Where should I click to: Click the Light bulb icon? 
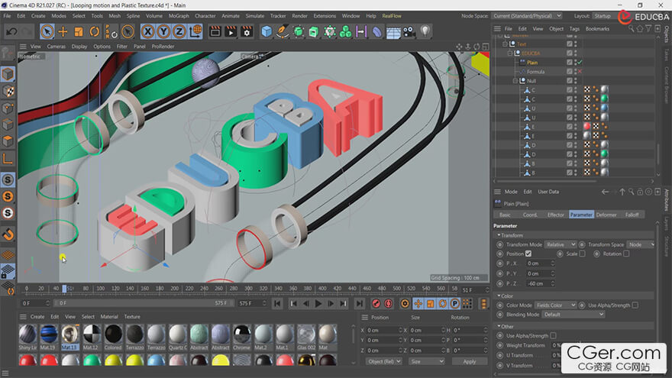click(425, 31)
